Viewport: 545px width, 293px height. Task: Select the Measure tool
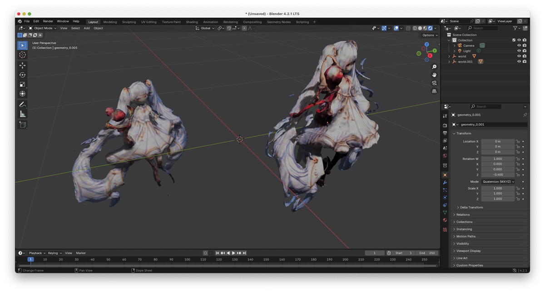[x=23, y=114]
